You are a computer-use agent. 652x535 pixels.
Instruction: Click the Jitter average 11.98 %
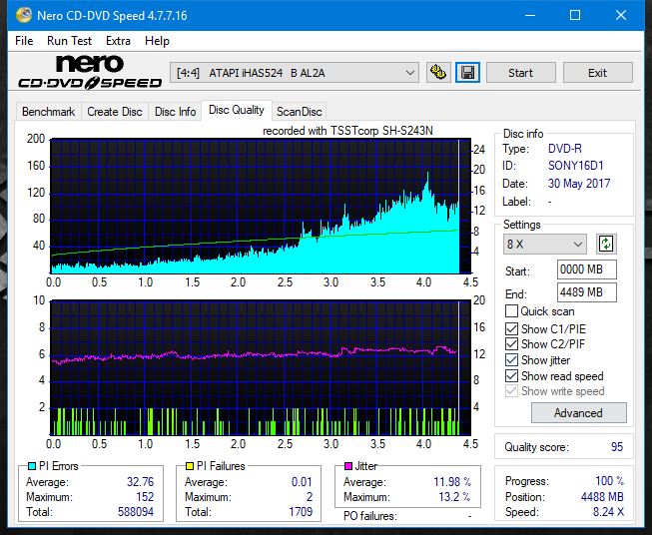tap(452, 482)
